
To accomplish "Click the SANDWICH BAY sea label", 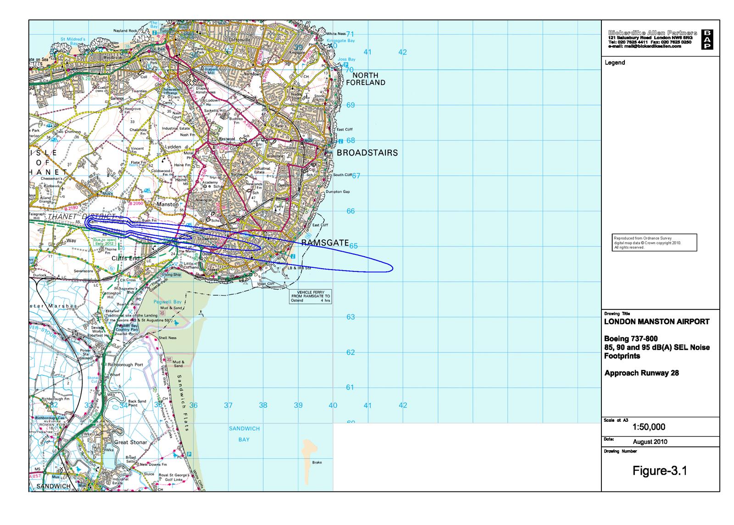I will [244, 434].
